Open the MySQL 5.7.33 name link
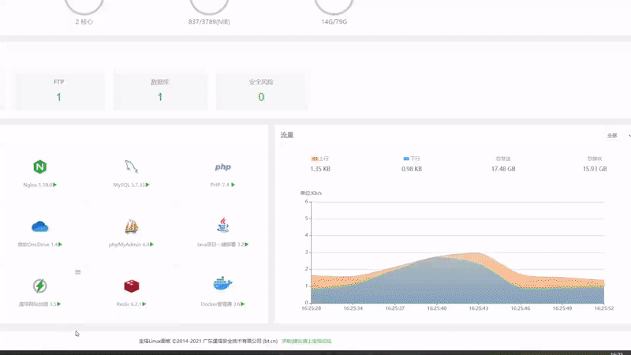The image size is (631, 355). tap(129, 185)
